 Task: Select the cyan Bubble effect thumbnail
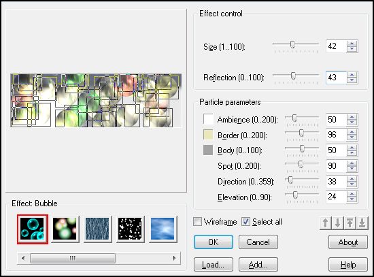pos(33,229)
